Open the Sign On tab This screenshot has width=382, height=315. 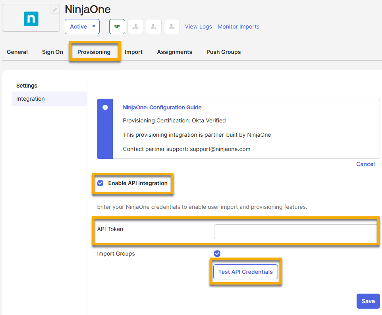52,52
